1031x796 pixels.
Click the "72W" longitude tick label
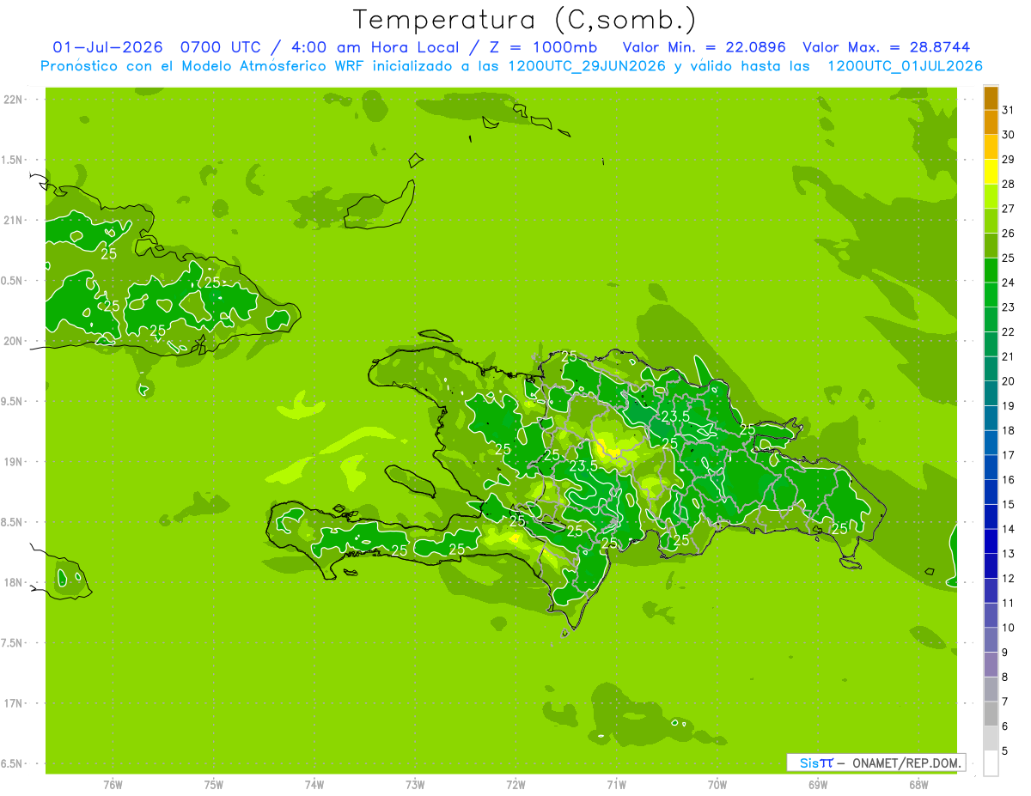coord(515,784)
